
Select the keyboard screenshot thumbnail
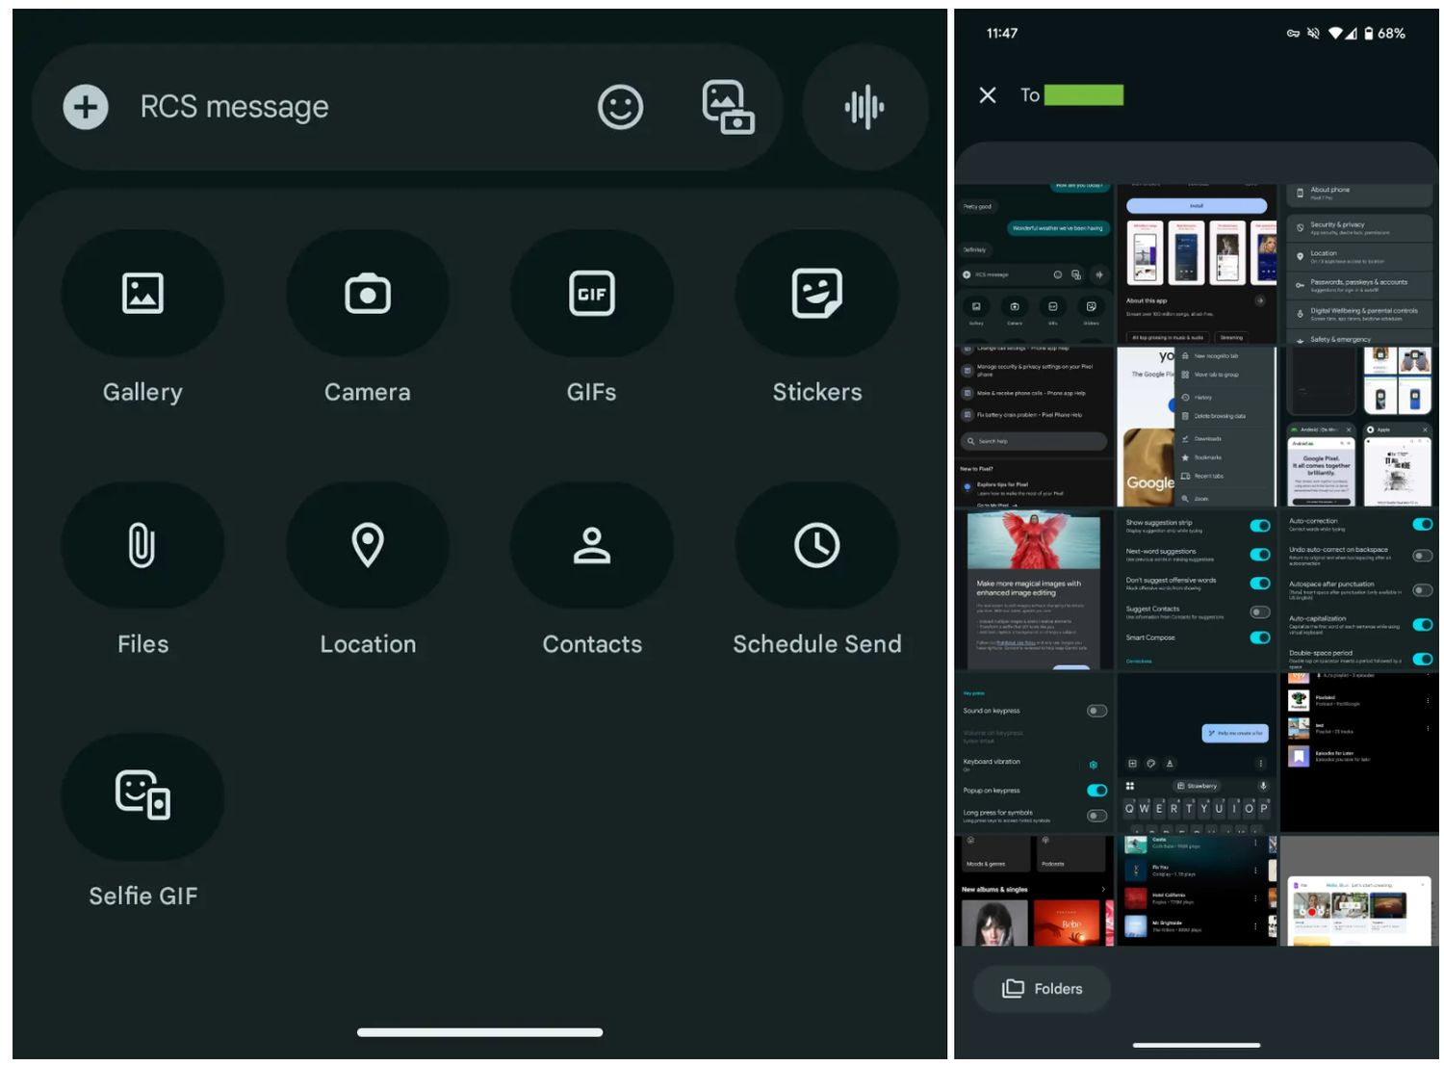point(1196,753)
